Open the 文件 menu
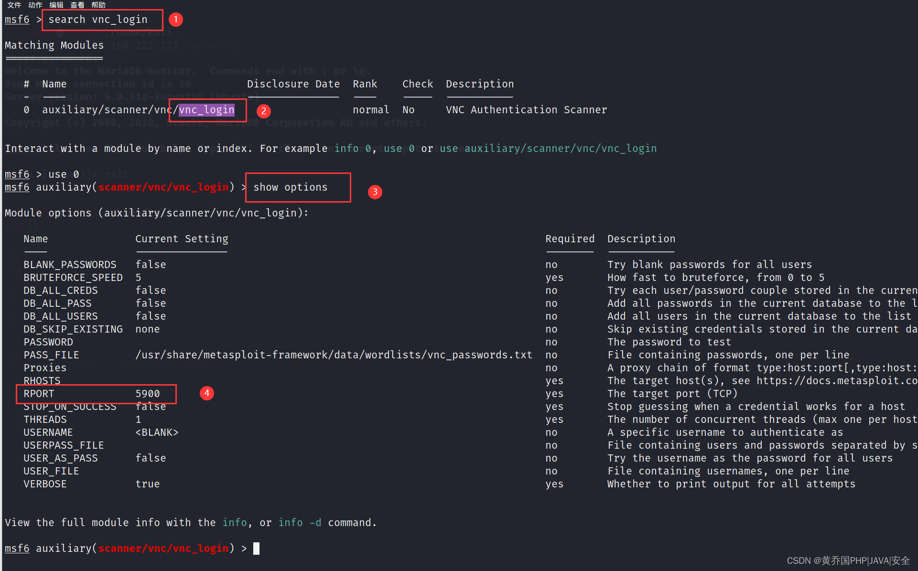This screenshot has width=918, height=571. tap(14, 4)
